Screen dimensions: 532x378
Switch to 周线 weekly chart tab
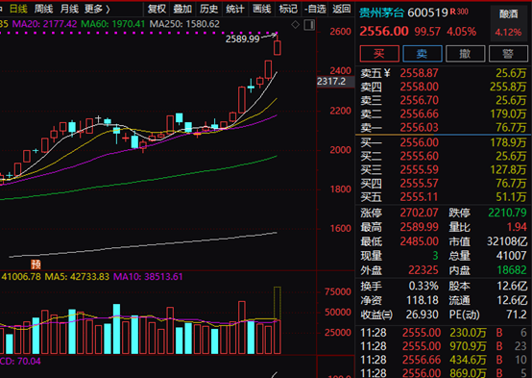pos(44,10)
